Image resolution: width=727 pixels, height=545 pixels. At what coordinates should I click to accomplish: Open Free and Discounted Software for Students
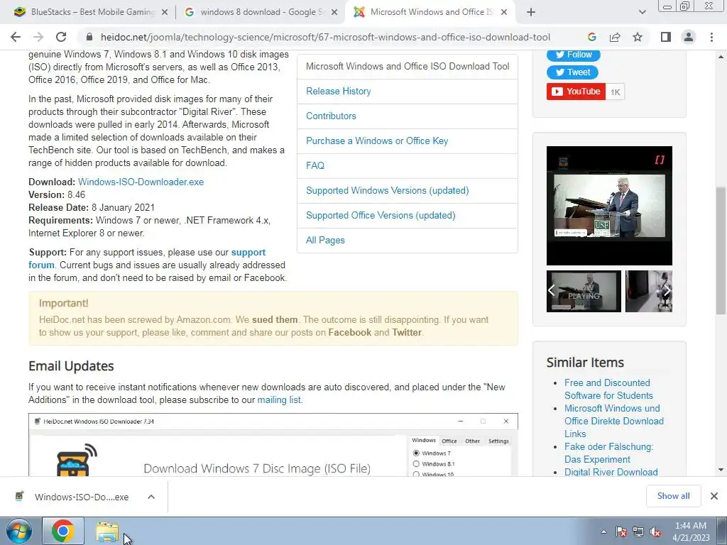coord(608,389)
